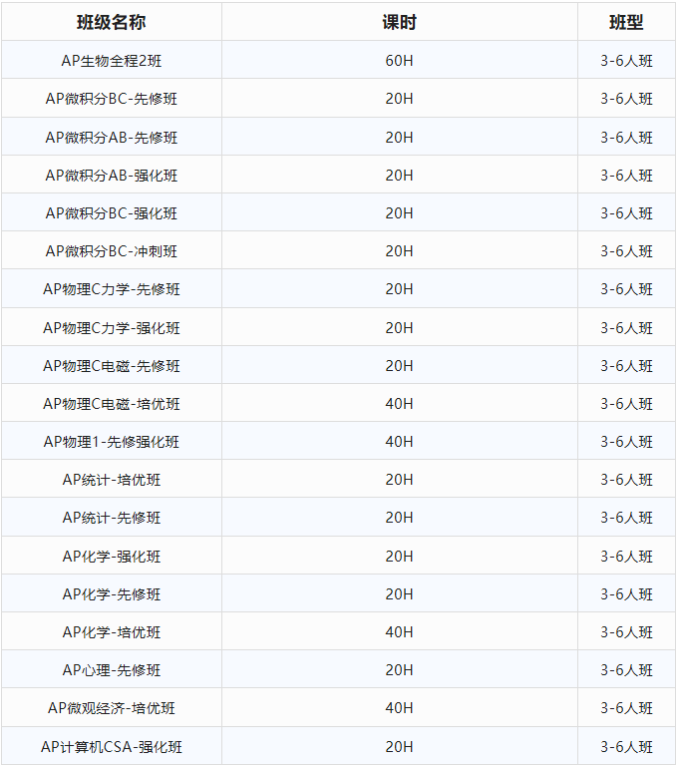Select the AP物理1-先修强化班 class name

pyautogui.click(x=112, y=442)
